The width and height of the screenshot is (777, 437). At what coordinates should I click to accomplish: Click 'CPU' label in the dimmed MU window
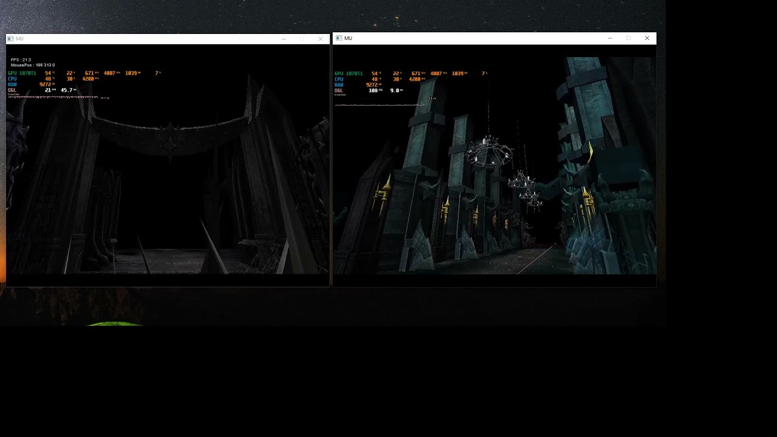[12, 79]
